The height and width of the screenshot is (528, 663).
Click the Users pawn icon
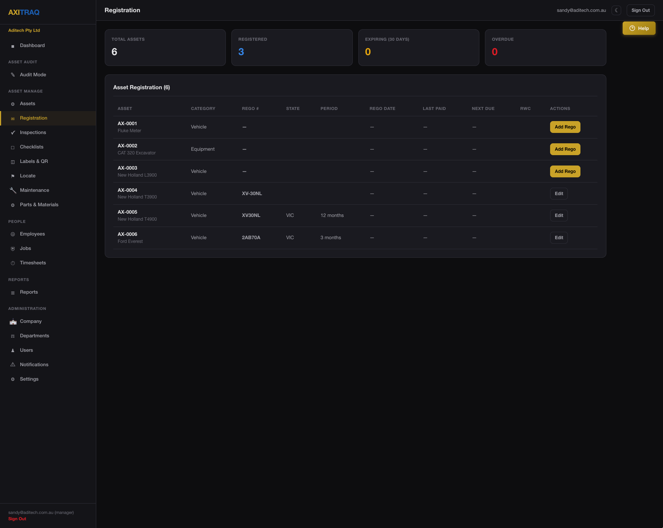[x=13, y=350]
